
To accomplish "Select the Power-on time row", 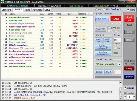I will coord(47,36).
